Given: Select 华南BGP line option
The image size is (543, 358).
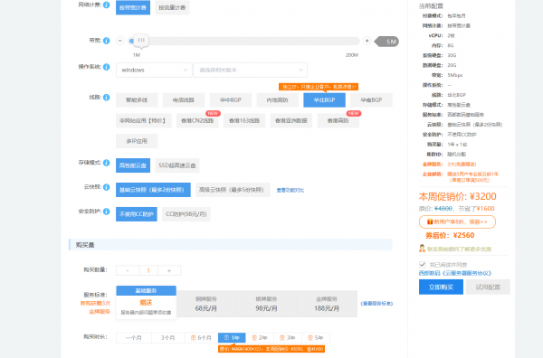Looking at the screenshot, I should (x=371, y=100).
